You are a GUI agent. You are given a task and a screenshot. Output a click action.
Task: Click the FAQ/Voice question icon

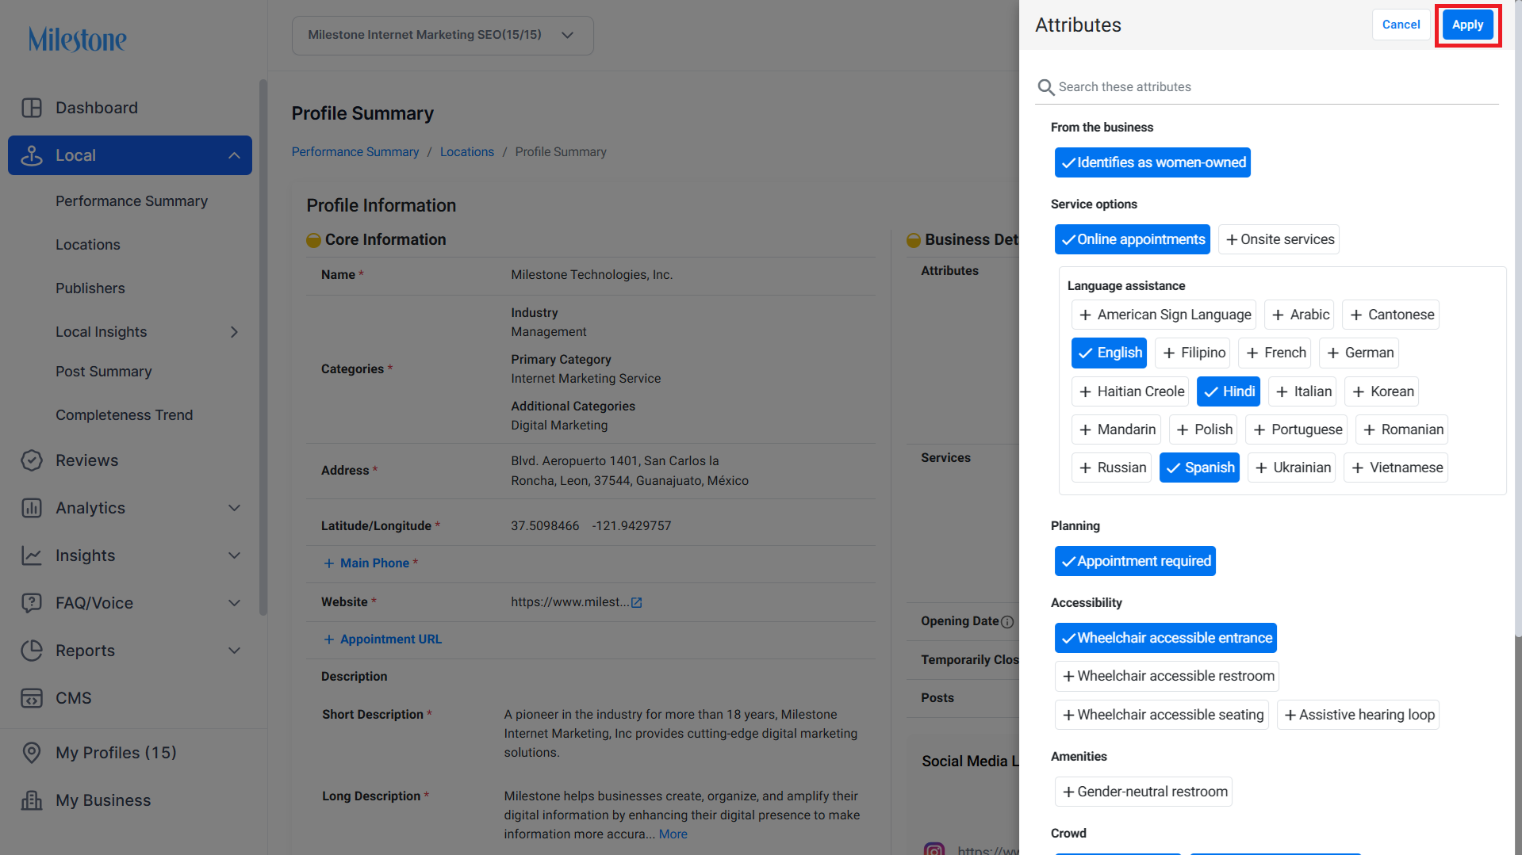click(x=32, y=603)
